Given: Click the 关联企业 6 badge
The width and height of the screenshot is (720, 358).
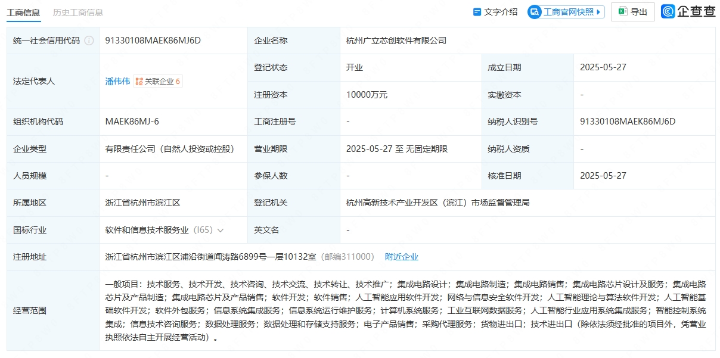Looking at the screenshot, I should (158, 81).
